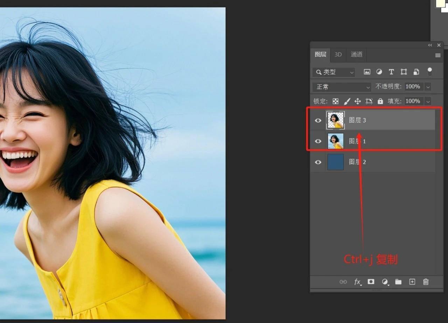Open the 类型 filter type dropdown
Viewport: 448px width, 323px height.
pyautogui.click(x=334, y=72)
